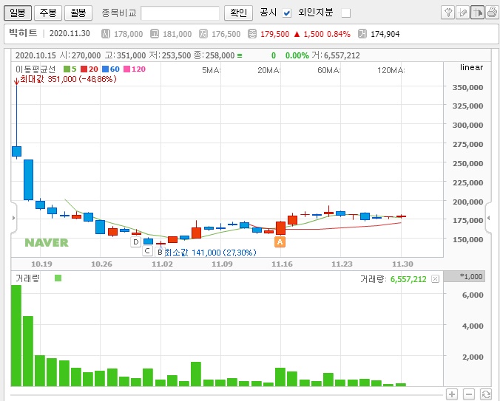Enable the 외인지분 checkbox
Image resolution: width=500 pixels, height=401 pixels.
[x=345, y=13]
